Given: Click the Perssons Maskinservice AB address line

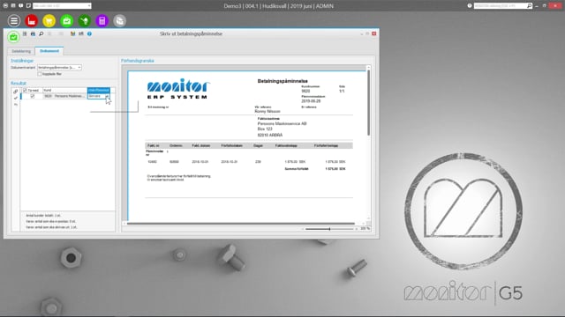Looking at the screenshot, I should (282, 123).
